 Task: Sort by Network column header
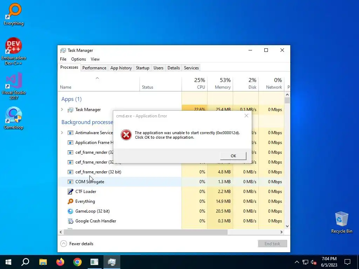coord(272,83)
